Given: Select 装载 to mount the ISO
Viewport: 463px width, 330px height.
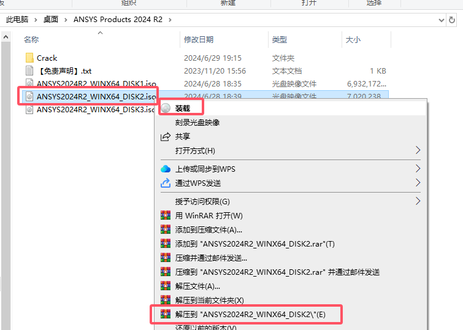Looking at the screenshot, I should click(183, 109).
